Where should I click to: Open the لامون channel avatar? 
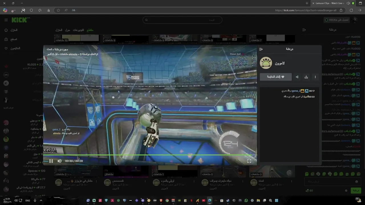266,63
